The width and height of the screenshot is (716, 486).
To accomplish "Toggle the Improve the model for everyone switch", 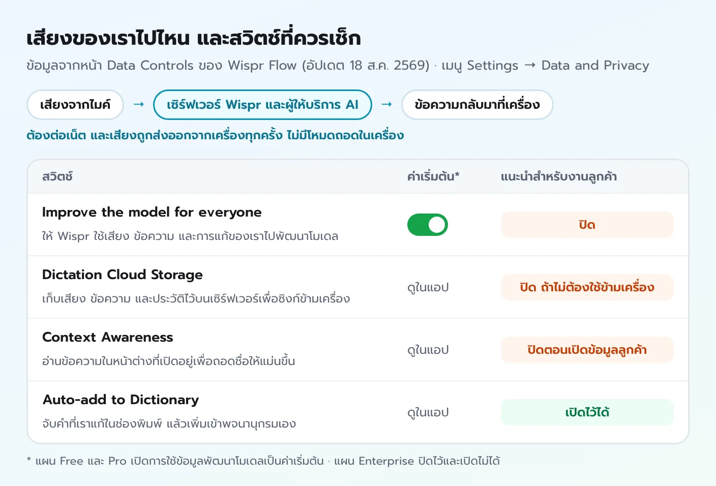I will pos(427,225).
